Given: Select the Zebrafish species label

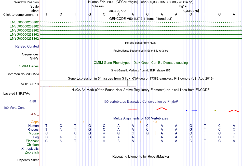Looking at the screenshot, I should [x=32, y=152].
